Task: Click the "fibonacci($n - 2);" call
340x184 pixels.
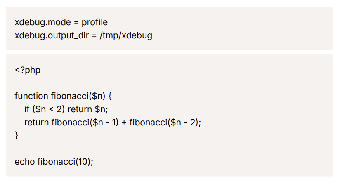Action: [165, 123]
